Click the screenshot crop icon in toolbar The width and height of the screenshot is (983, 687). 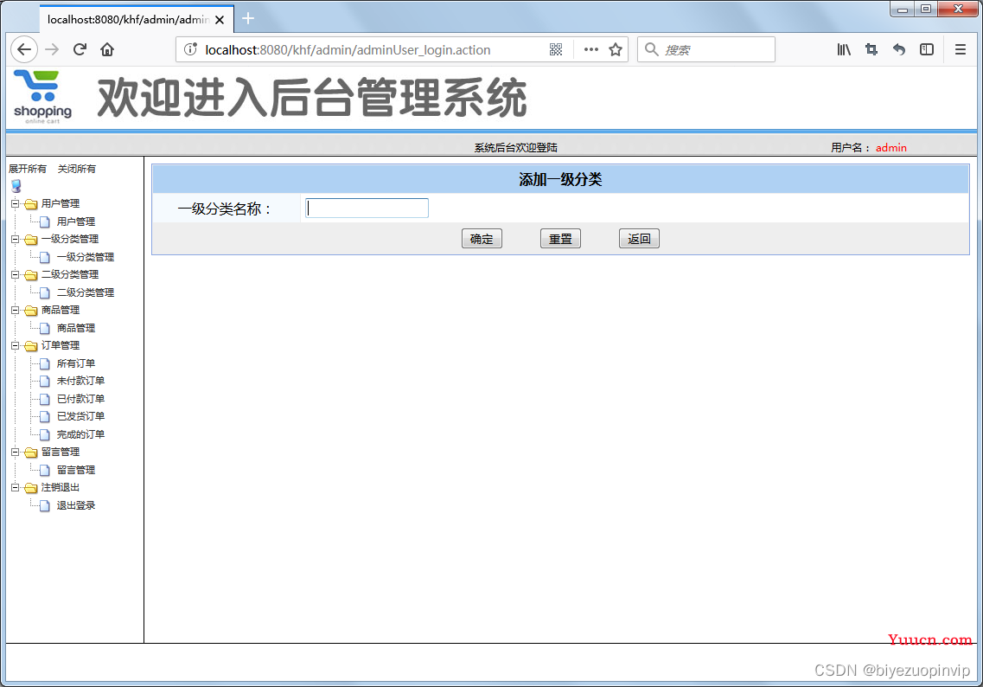[x=871, y=49]
